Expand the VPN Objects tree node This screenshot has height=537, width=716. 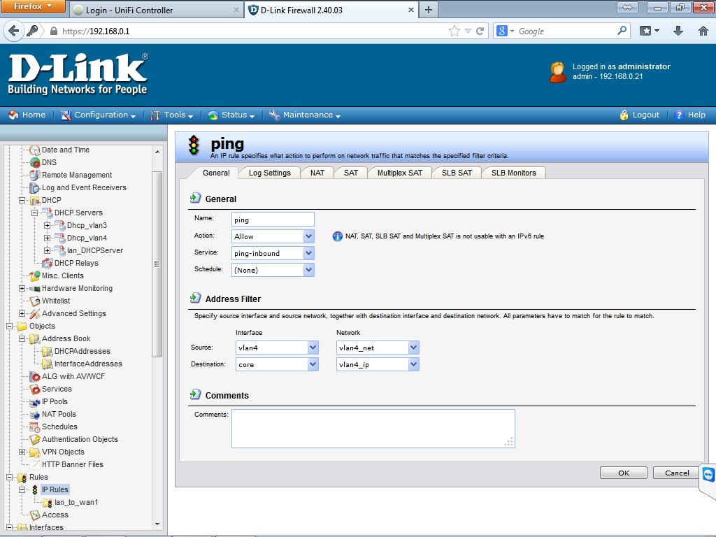pos(22,452)
